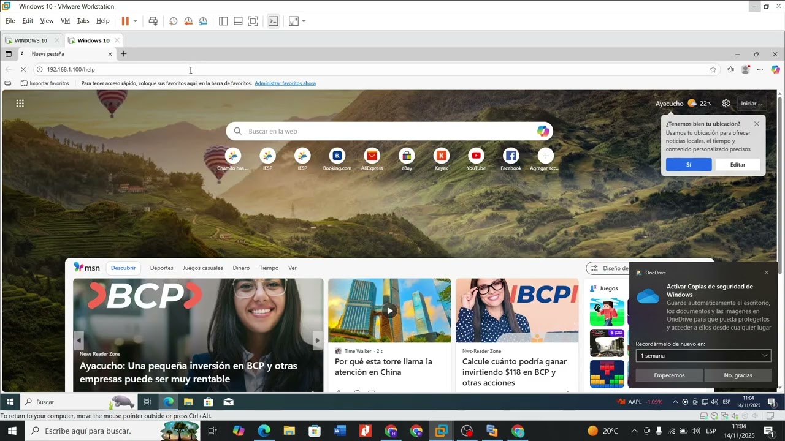The height and width of the screenshot is (441, 785).
Task: Open the YouTube quick link
Action: 476,159
